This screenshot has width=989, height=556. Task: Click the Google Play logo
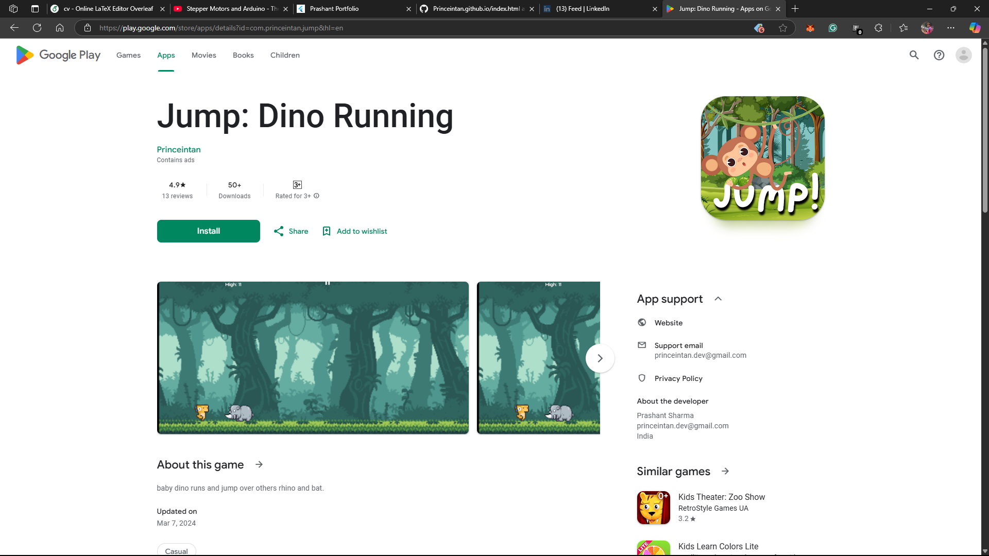click(57, 55)
